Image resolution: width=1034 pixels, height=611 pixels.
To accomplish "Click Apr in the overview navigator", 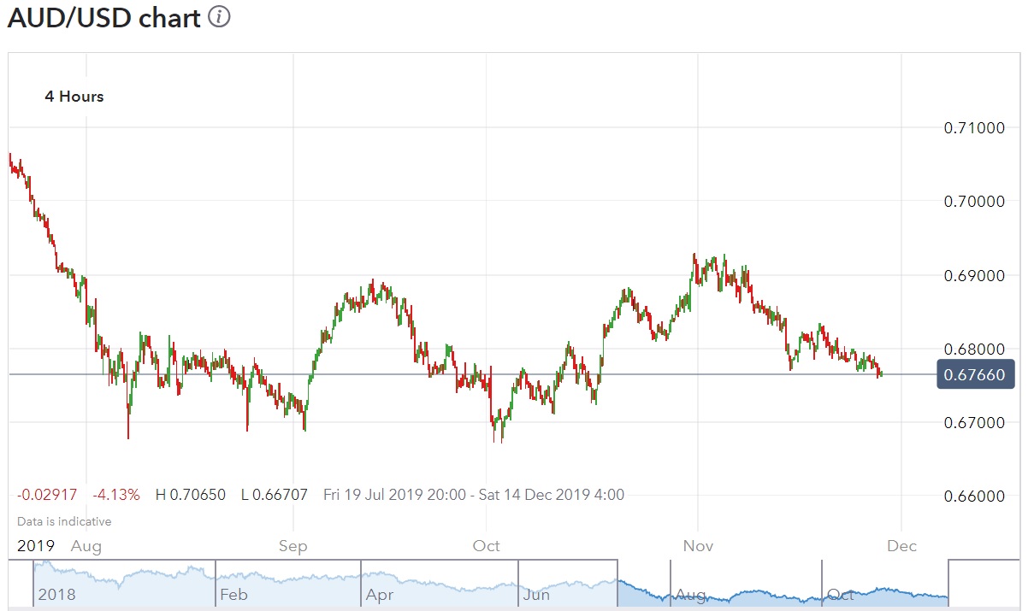I will pyautogui.click(x=380, y=595).
